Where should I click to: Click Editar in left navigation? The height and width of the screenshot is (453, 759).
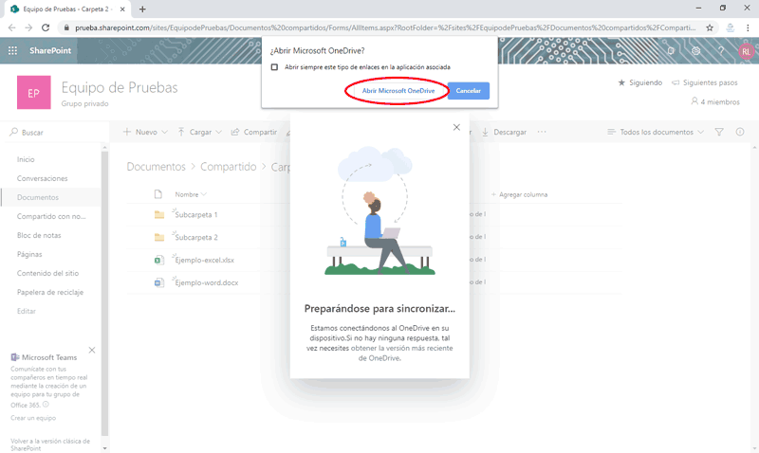coord(27,311)
